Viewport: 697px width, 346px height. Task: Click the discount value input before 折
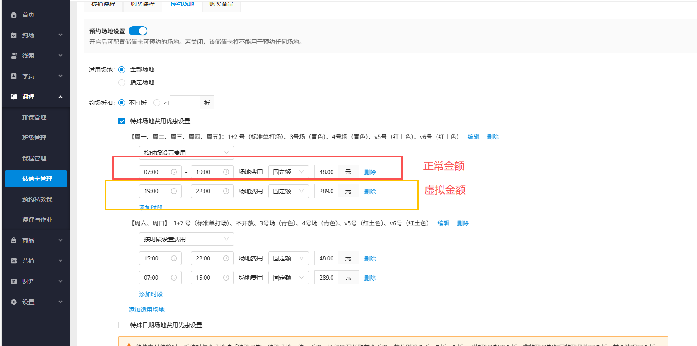[185, 103]
